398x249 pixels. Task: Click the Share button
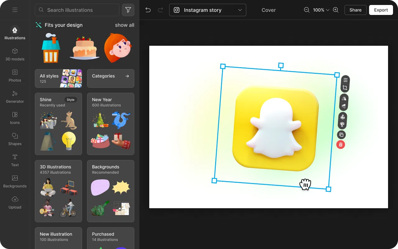pos(355,10)
